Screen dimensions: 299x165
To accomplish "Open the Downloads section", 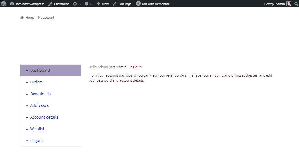I will [40, 94].
